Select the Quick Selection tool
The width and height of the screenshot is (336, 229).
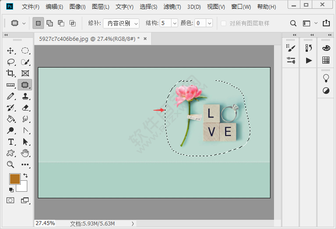click(x=25, y=62)
